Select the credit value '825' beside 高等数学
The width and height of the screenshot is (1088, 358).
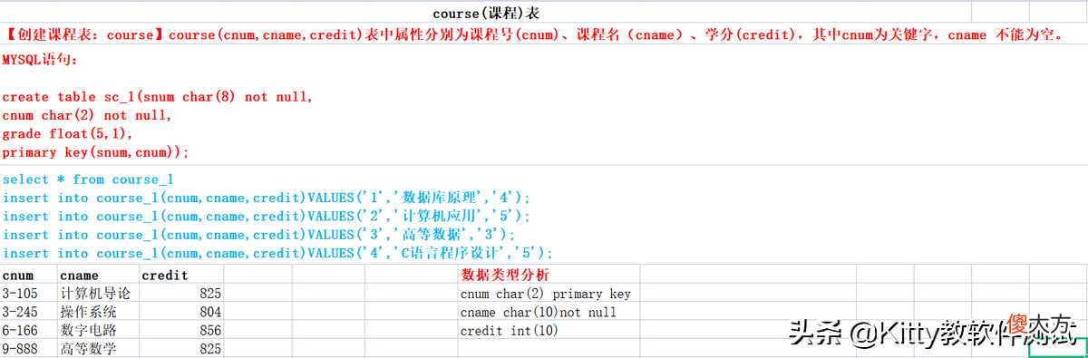point(181,348)
